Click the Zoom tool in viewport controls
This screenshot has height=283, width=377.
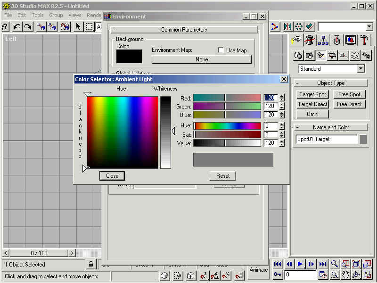pyautogui.click(x=334, y=264)
